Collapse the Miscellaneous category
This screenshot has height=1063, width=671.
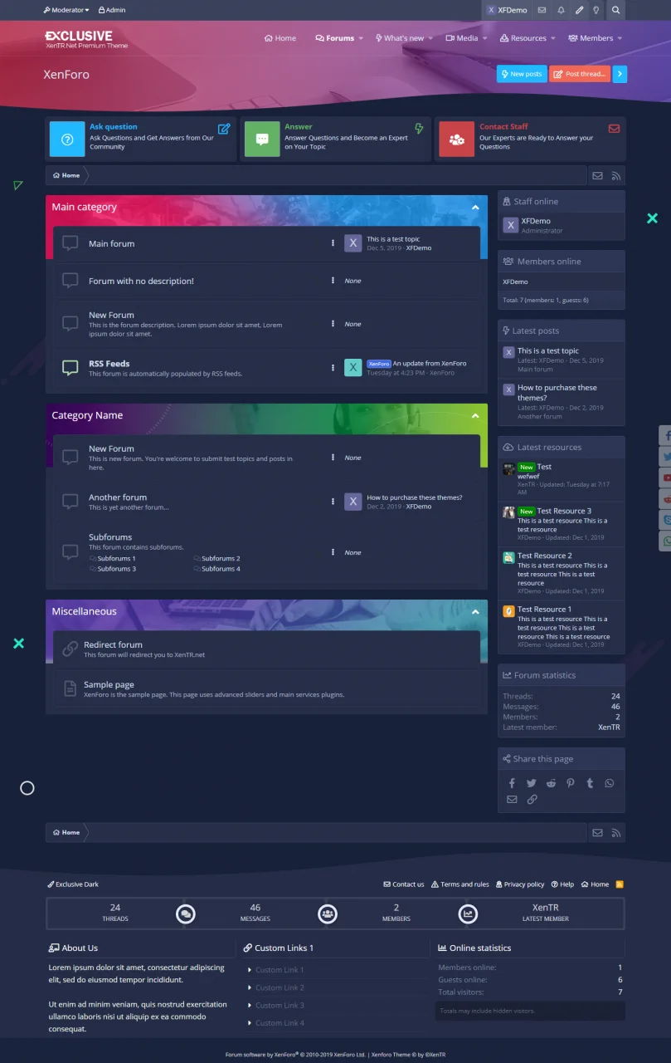pyautogui.click(x=475, y=612)
